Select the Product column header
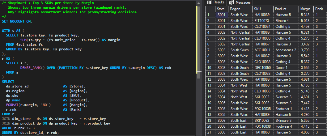327x136 pixels. coord(285,9)
